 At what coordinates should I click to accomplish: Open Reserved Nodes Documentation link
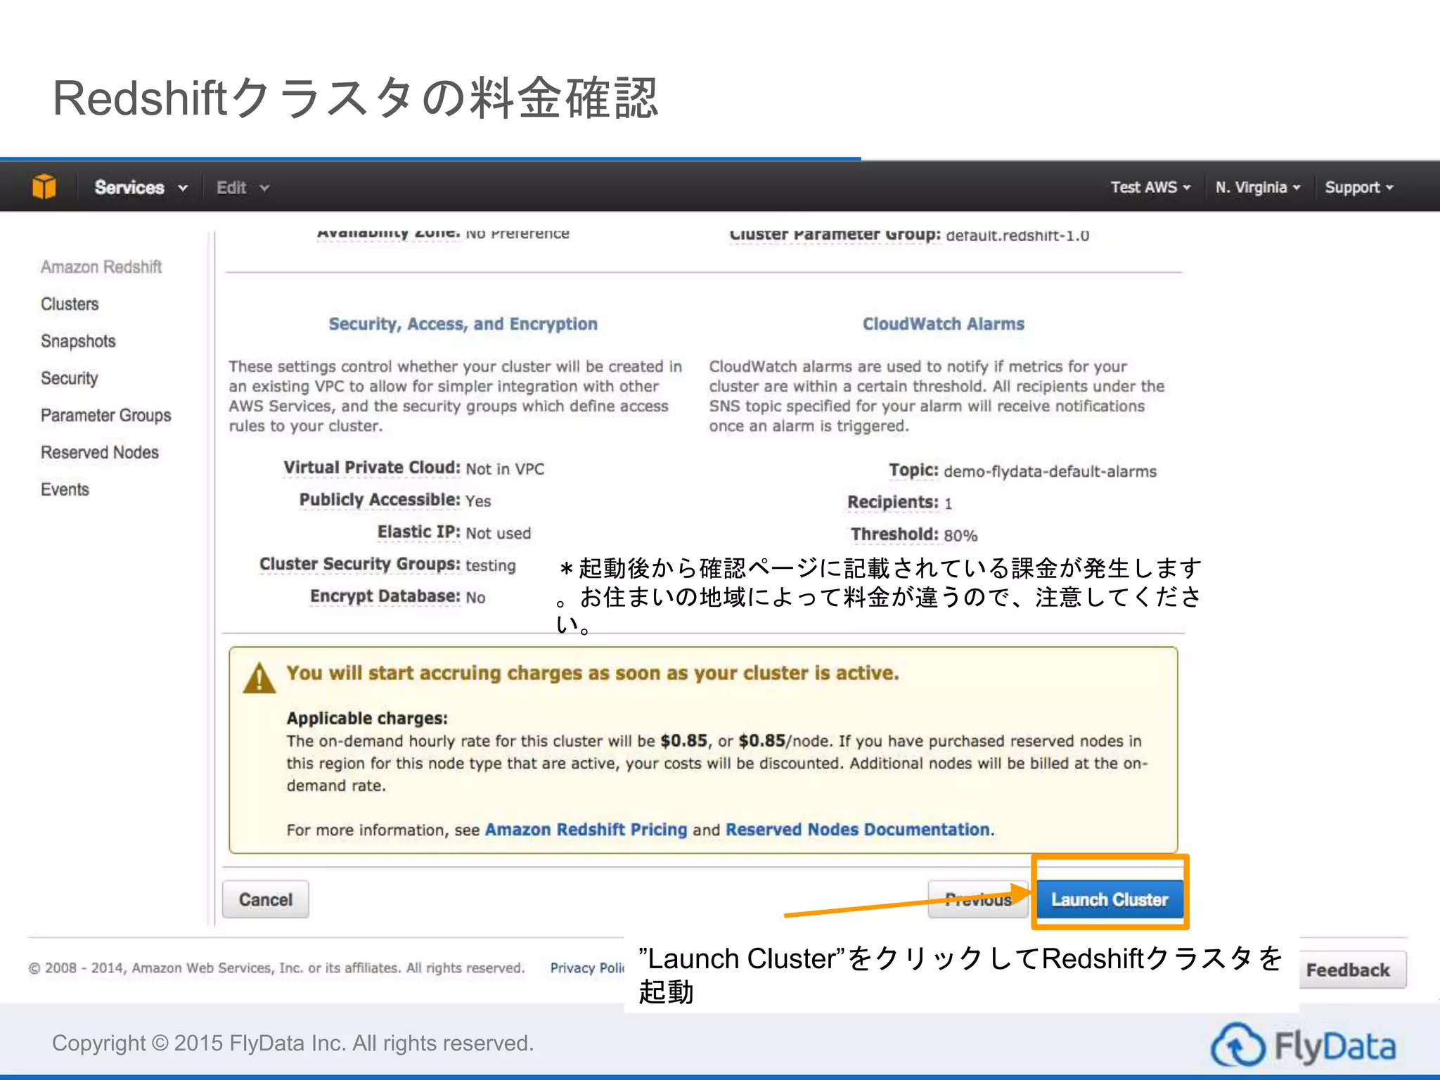tap(857, 830)
